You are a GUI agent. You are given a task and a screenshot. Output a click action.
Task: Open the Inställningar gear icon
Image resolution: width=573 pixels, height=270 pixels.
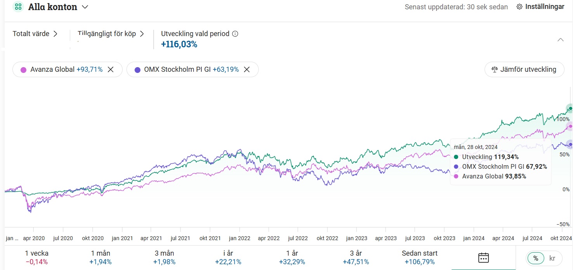(519, 7)
